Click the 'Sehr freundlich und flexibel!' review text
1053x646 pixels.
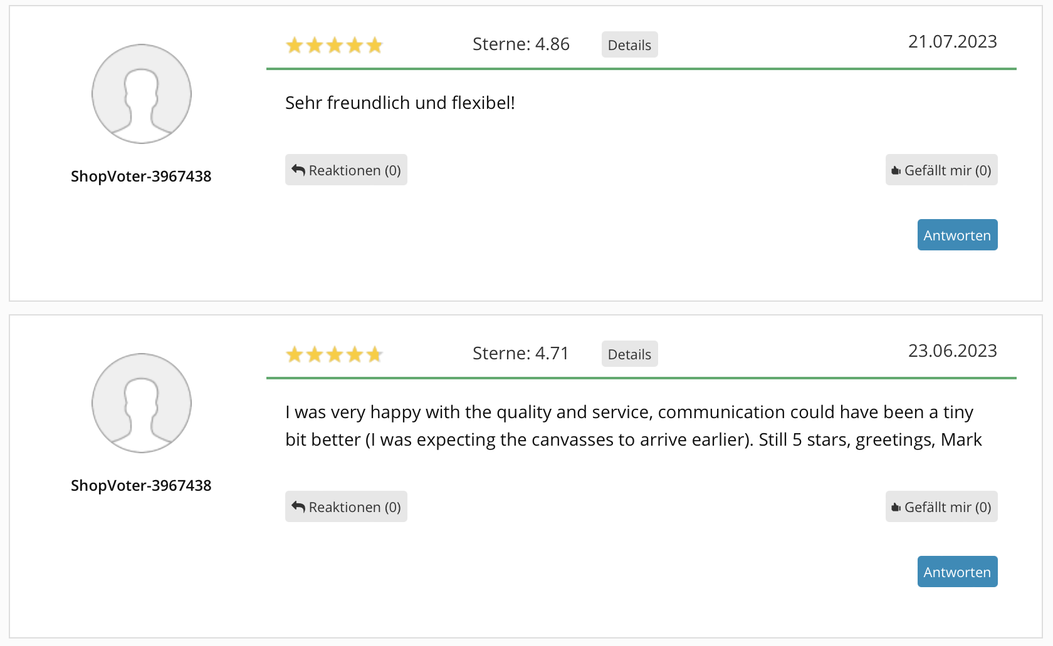[x=400, y=103]
